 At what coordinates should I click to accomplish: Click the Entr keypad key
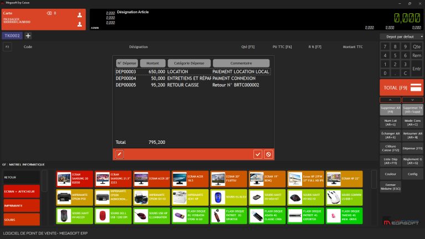[x=417, y=69]
